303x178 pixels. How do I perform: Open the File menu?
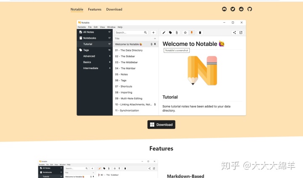(90, 27)
